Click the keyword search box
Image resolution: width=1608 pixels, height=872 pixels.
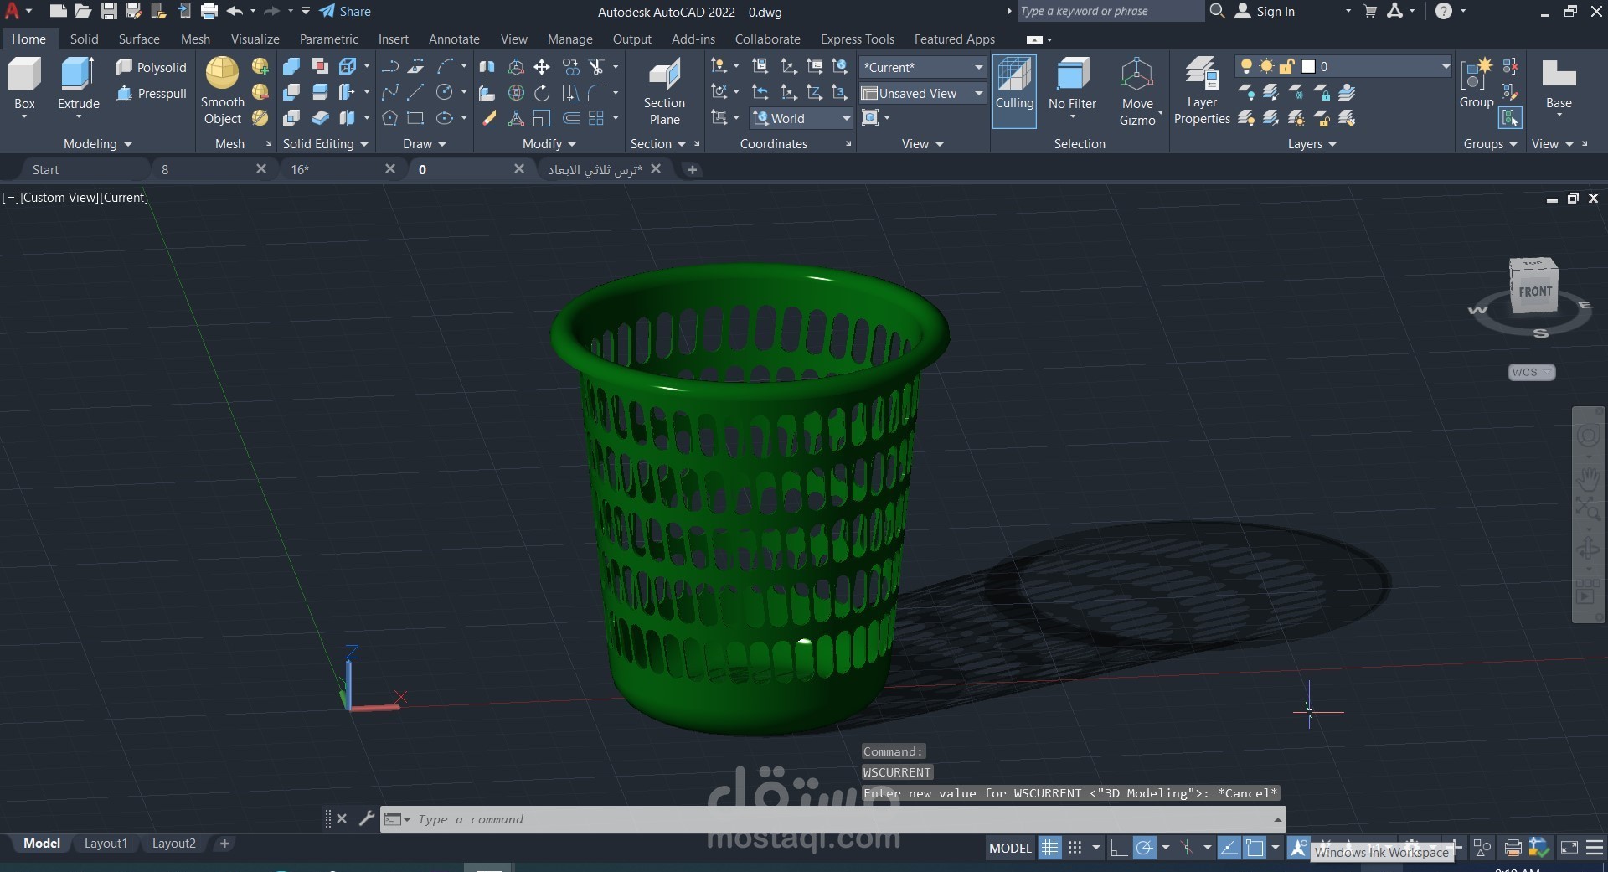tap(1110, 11)
